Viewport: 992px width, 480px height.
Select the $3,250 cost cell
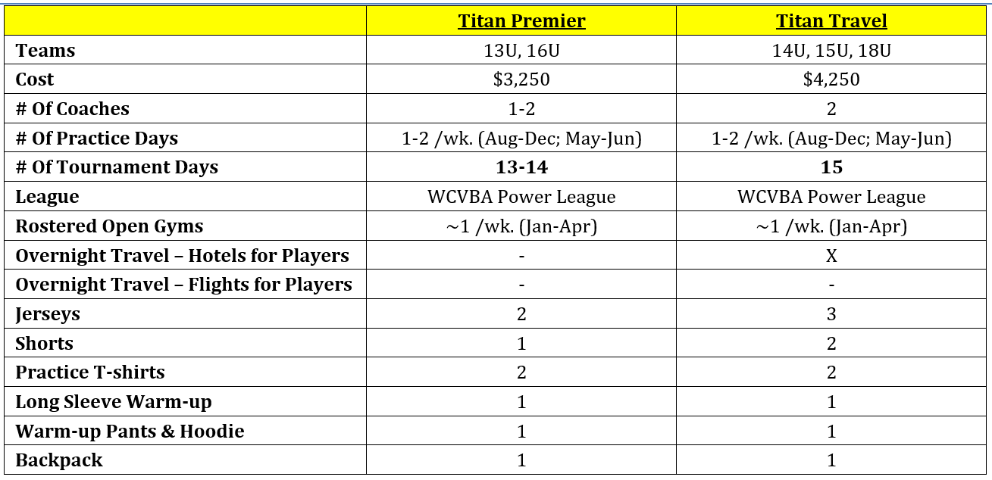tap(521, 79)
